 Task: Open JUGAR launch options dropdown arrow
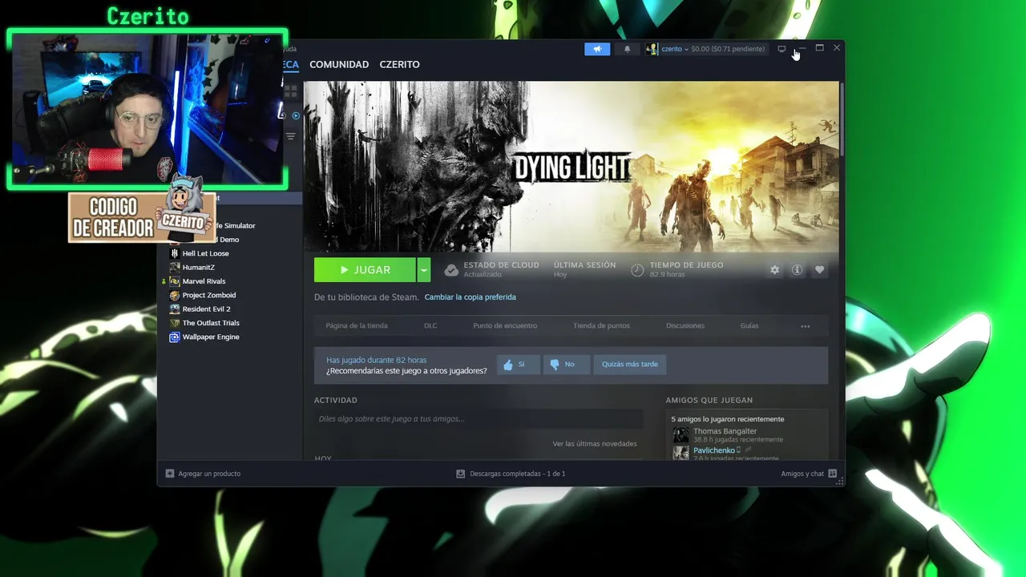point(423,270)
